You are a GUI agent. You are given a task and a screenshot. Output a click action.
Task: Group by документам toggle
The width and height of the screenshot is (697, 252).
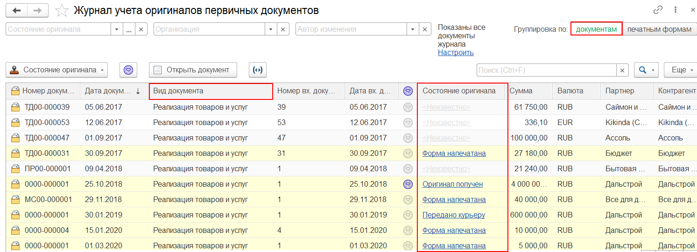click(x=596, y=29)
